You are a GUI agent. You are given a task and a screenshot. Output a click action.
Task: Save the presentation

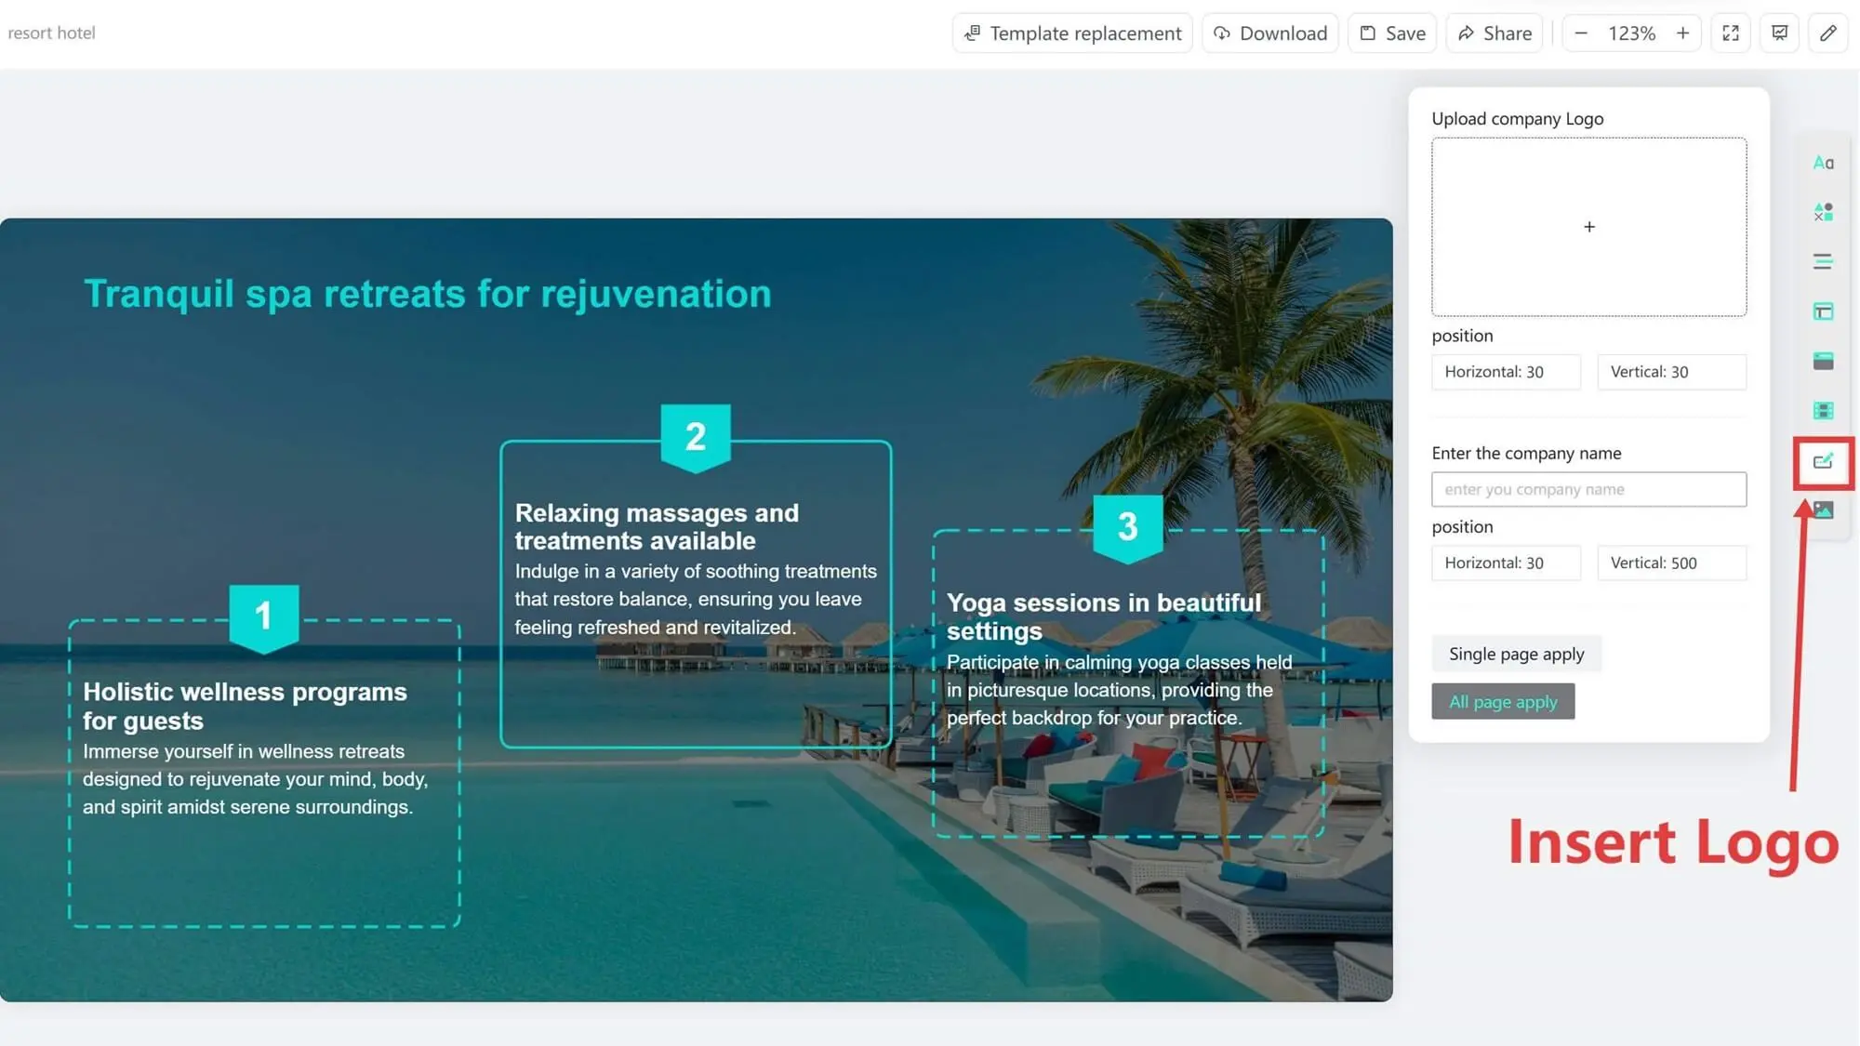[x=1392, y=33]
